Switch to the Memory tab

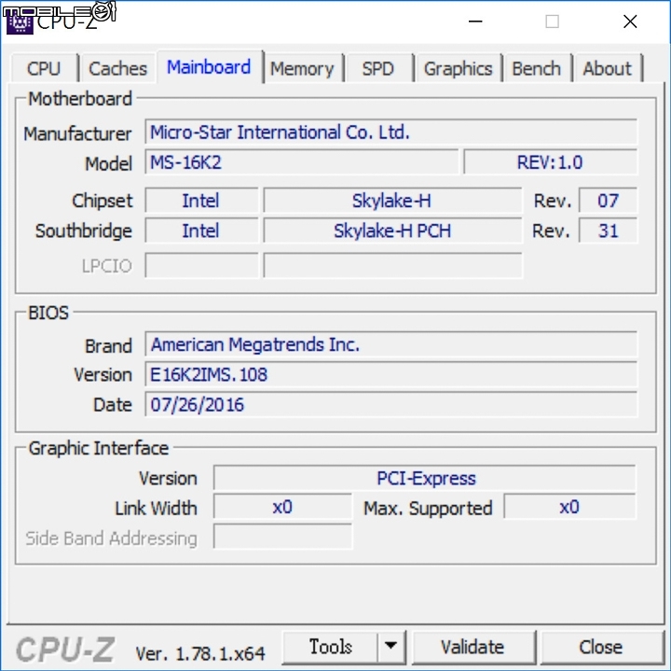(x=303, y=68)
